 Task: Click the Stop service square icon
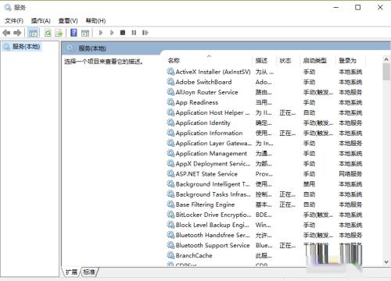tap(123, 33)
